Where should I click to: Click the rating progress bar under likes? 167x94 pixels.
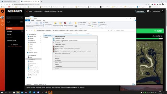150,39
